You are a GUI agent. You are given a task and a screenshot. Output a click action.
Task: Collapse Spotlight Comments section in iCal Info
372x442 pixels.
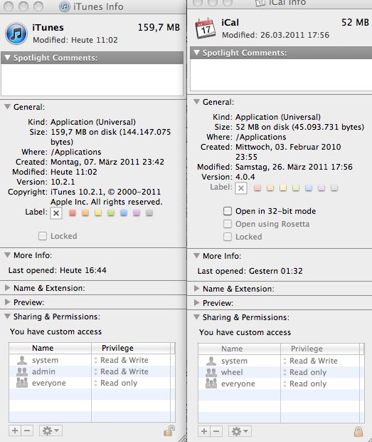[x=197, y=53]
